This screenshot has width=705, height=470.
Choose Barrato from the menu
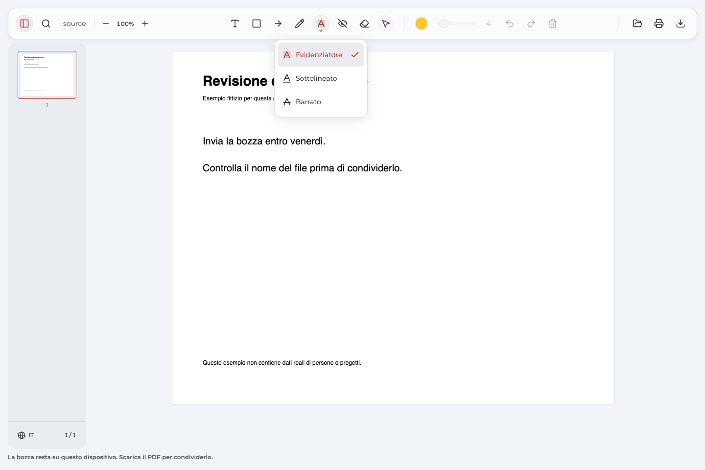click(321, 102)
